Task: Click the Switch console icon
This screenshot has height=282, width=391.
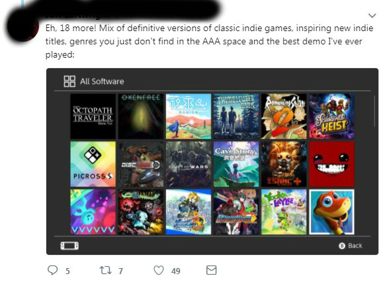Action: [x=69, y=246]
